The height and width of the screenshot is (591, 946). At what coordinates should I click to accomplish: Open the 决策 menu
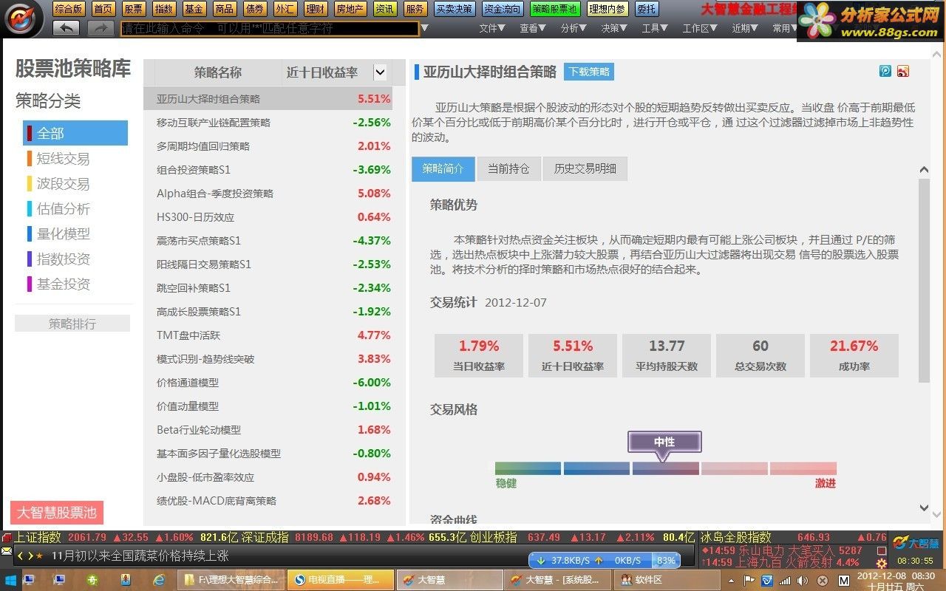pos(615,28)
